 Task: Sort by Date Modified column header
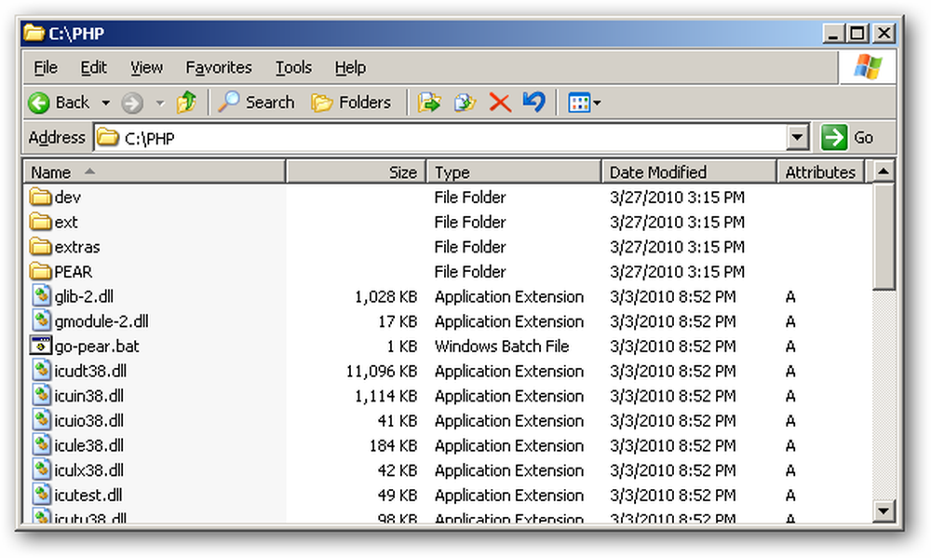pyautogui.click(x=689, y=172)
